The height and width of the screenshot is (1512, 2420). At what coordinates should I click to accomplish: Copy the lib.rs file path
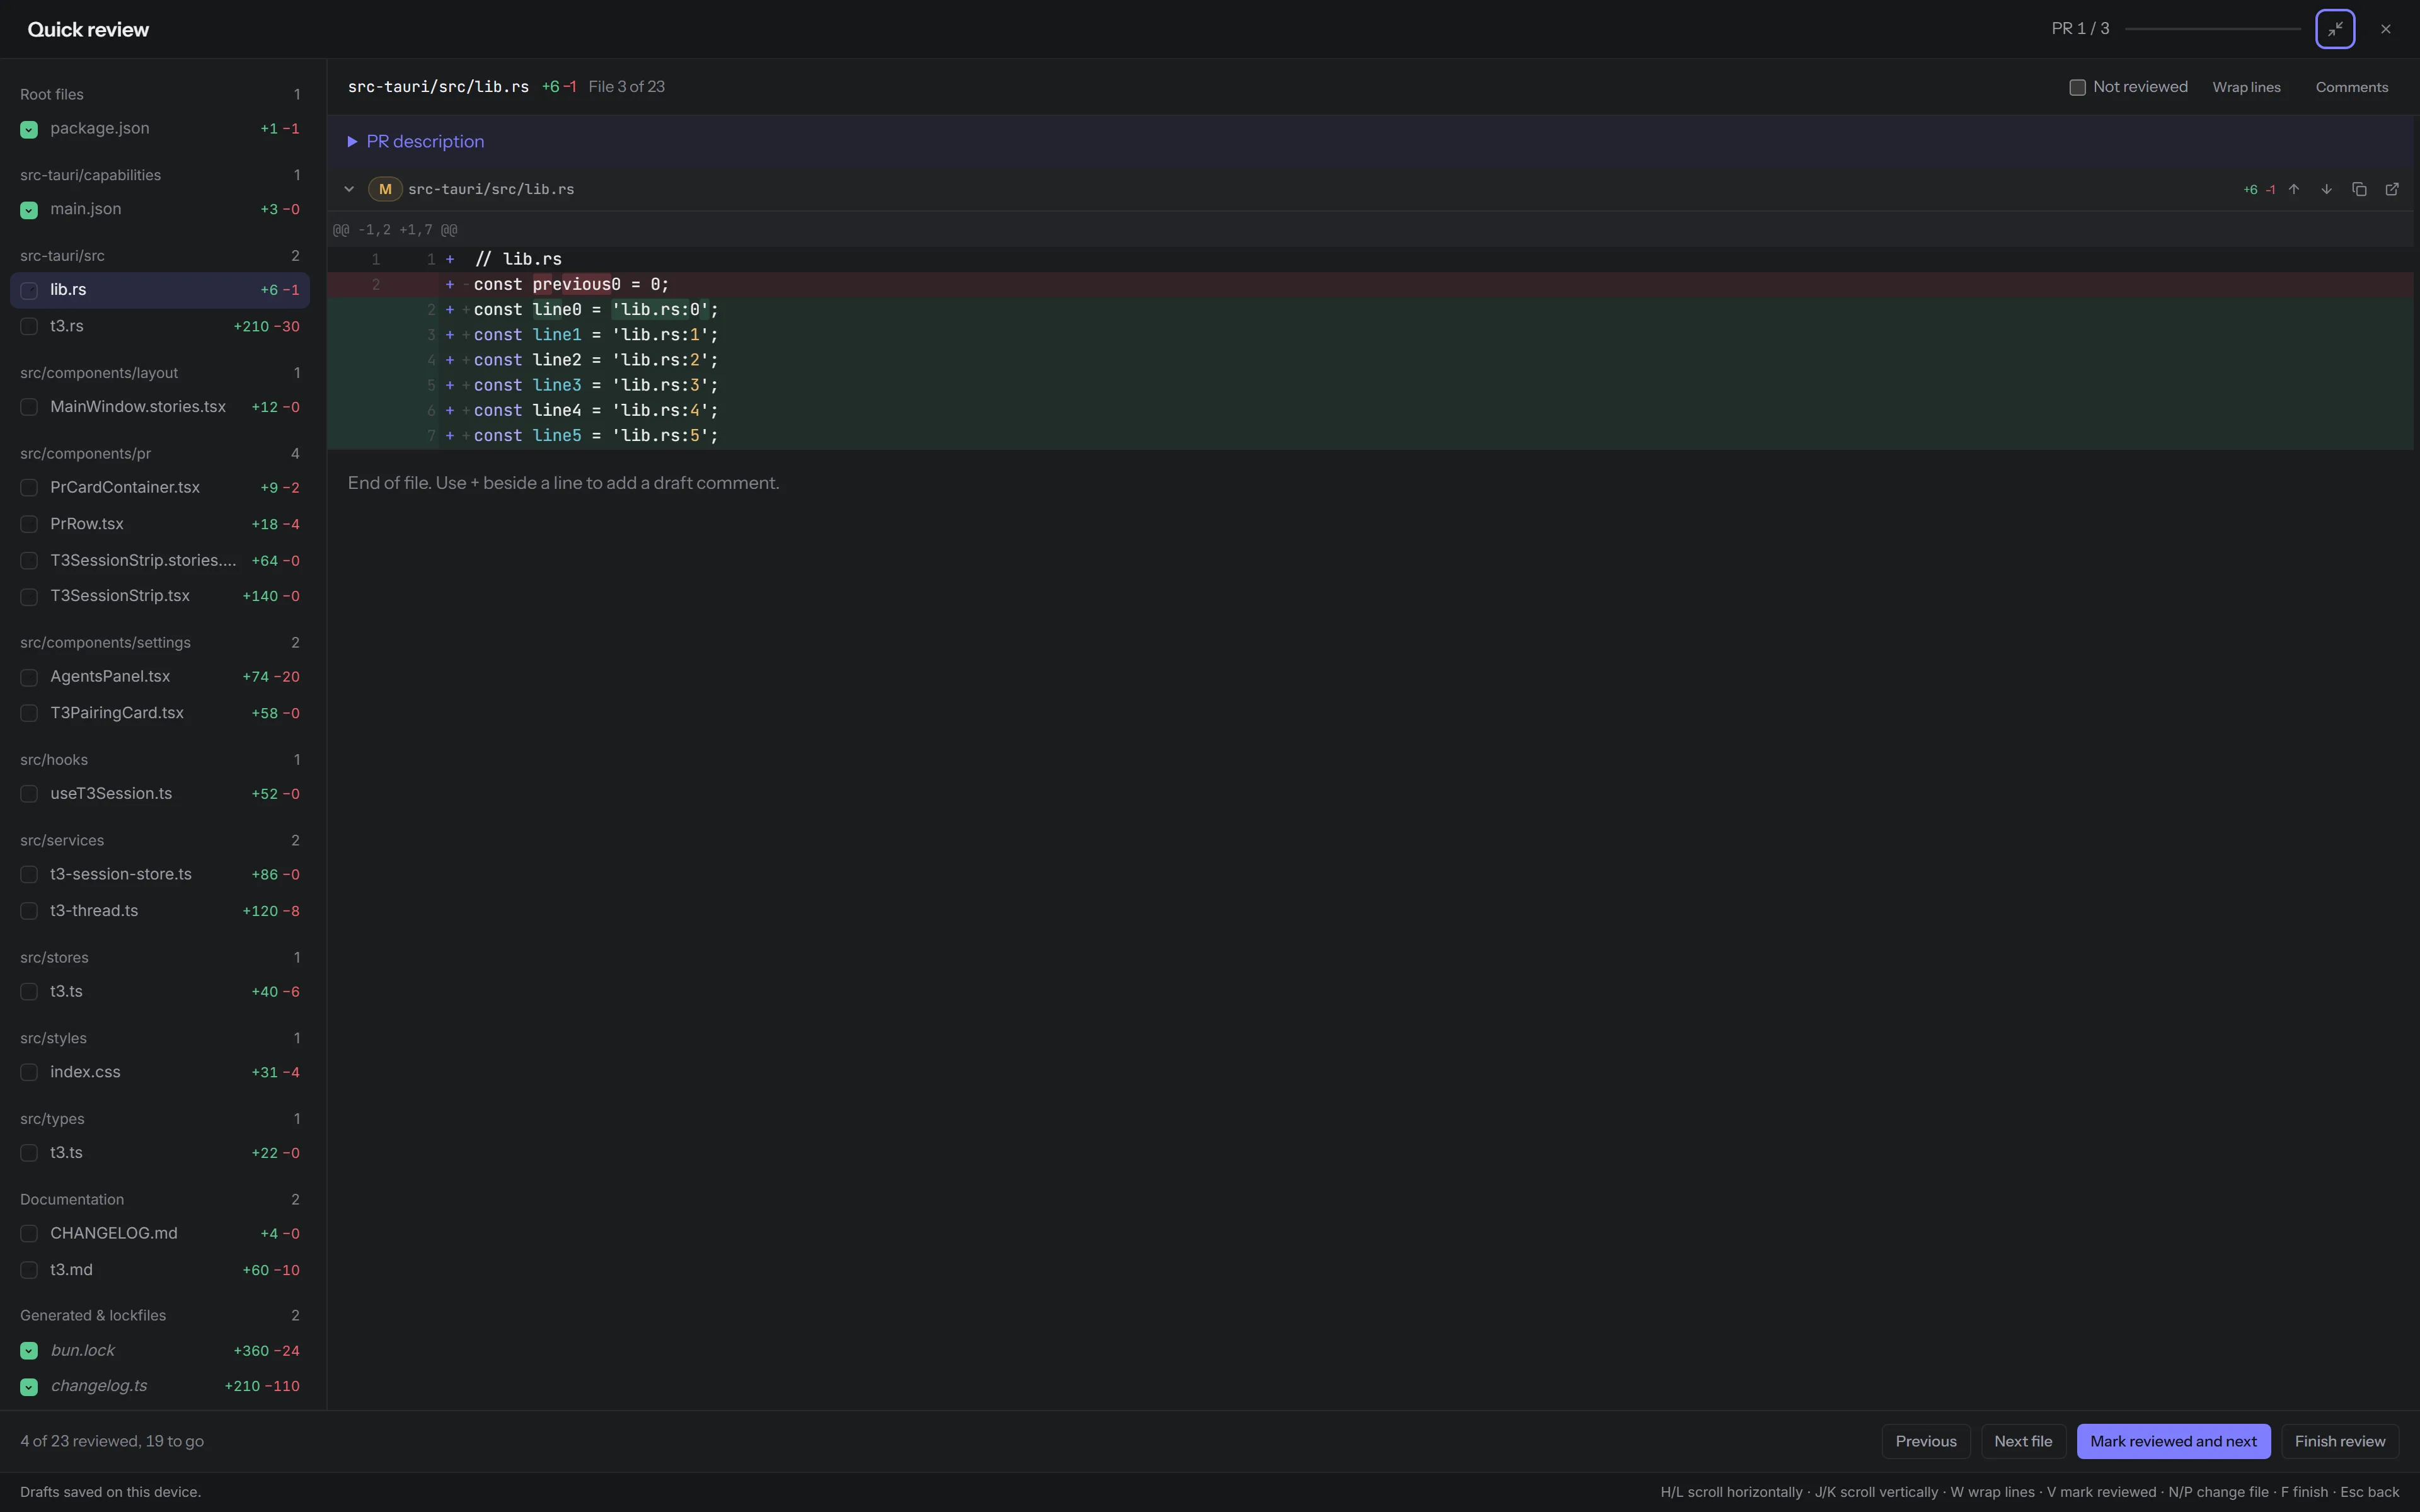tap(2359, 189)
